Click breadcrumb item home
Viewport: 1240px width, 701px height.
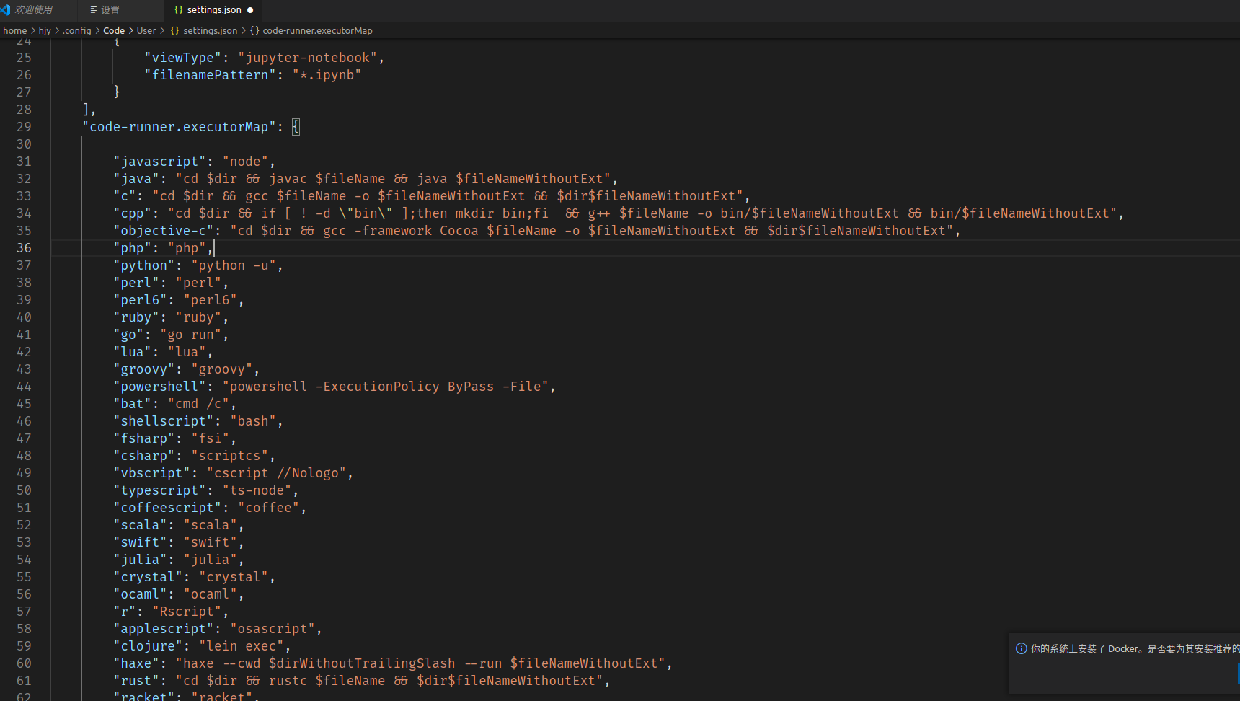click(x=14, y=30)
